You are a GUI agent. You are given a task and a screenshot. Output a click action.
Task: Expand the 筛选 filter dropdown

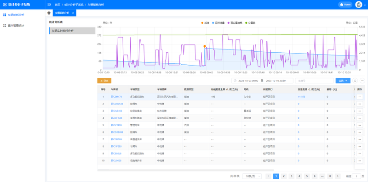click(343, 81)
